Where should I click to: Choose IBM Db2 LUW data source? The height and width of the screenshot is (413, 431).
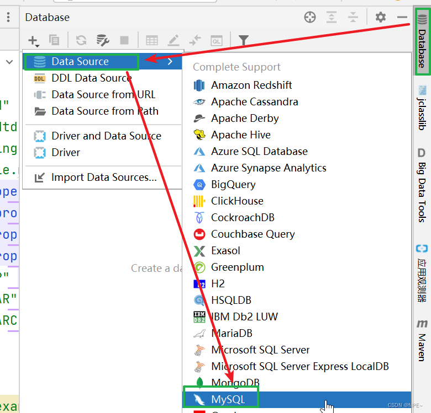(x=297, y=317)
